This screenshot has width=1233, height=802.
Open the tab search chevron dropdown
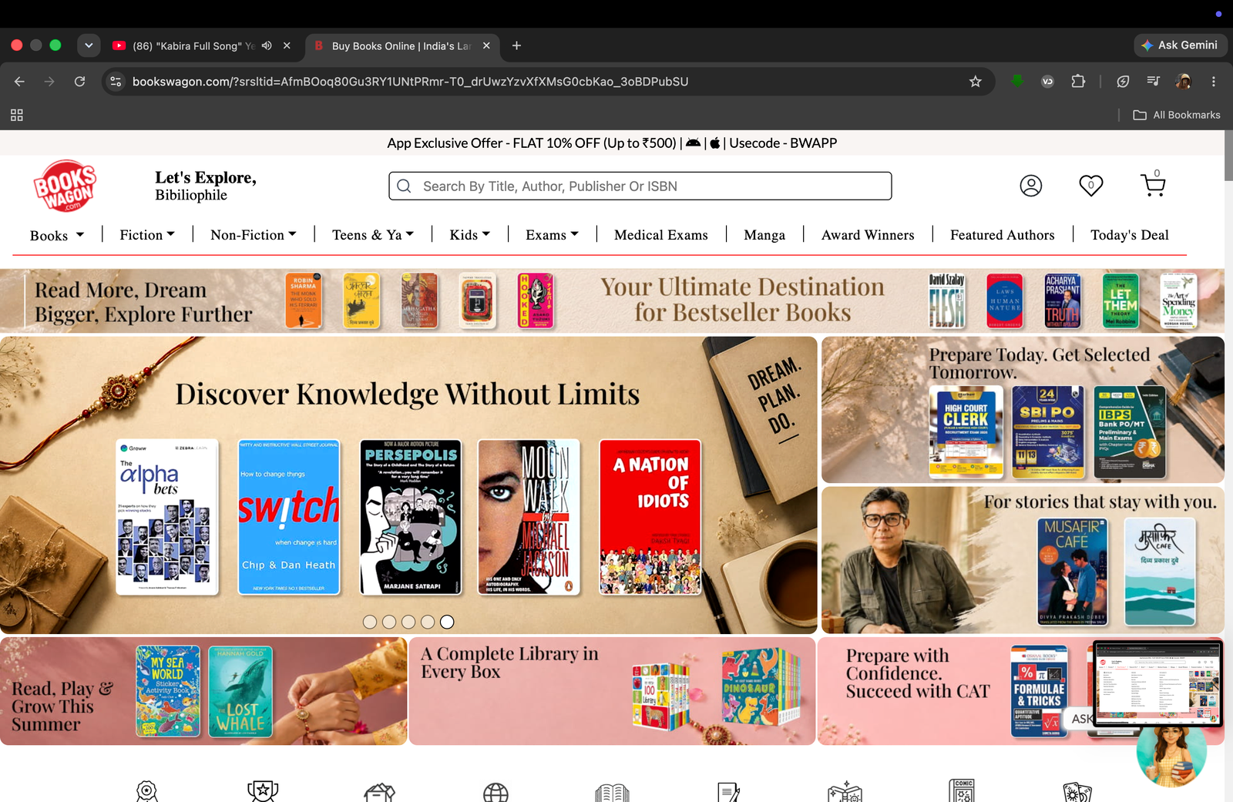click(x=89, y=45)
